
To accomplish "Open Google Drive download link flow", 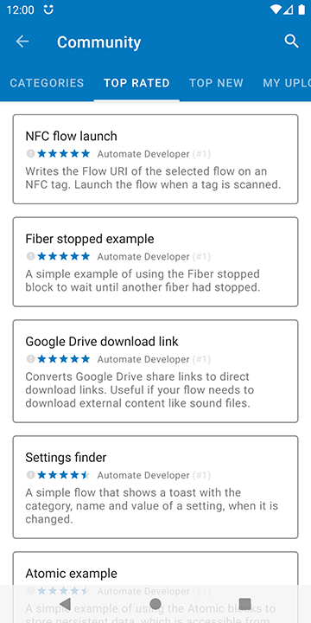I will [x=155, y=371].
